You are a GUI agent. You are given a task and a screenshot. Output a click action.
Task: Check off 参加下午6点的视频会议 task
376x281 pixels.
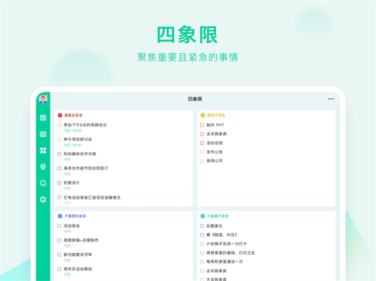[60, 125]
